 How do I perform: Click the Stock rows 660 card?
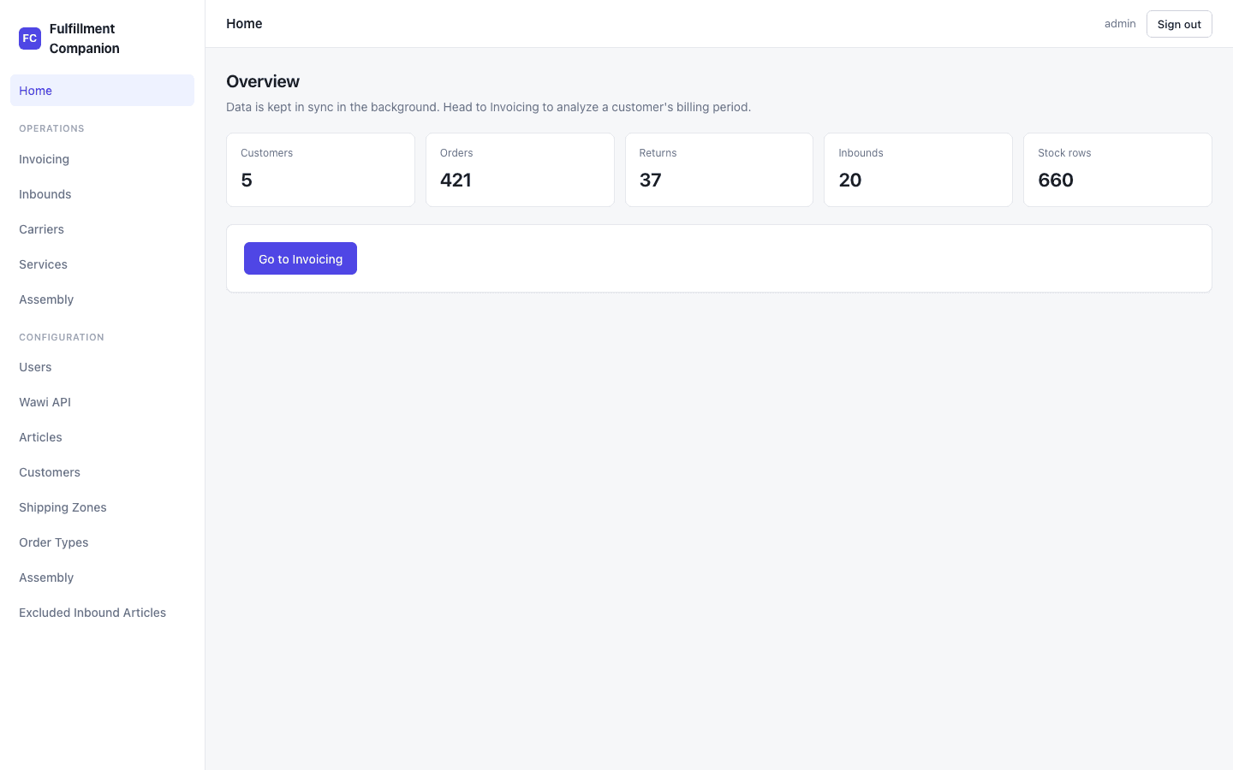(1117, 169)
